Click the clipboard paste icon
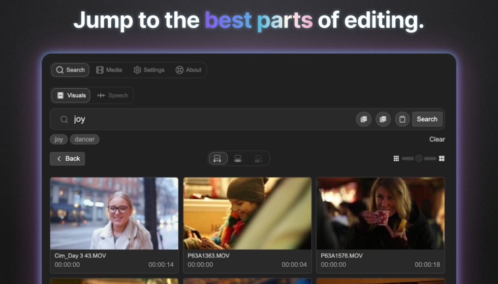The image size is (498, 284). 402,119
